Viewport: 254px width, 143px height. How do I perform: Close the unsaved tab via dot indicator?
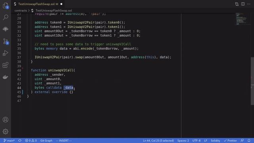62,4
